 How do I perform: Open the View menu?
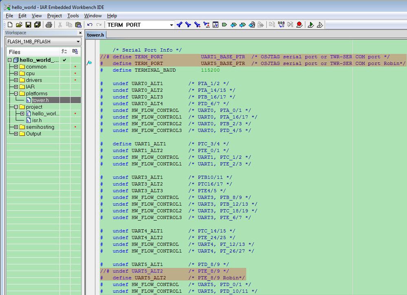coord(37,15)
